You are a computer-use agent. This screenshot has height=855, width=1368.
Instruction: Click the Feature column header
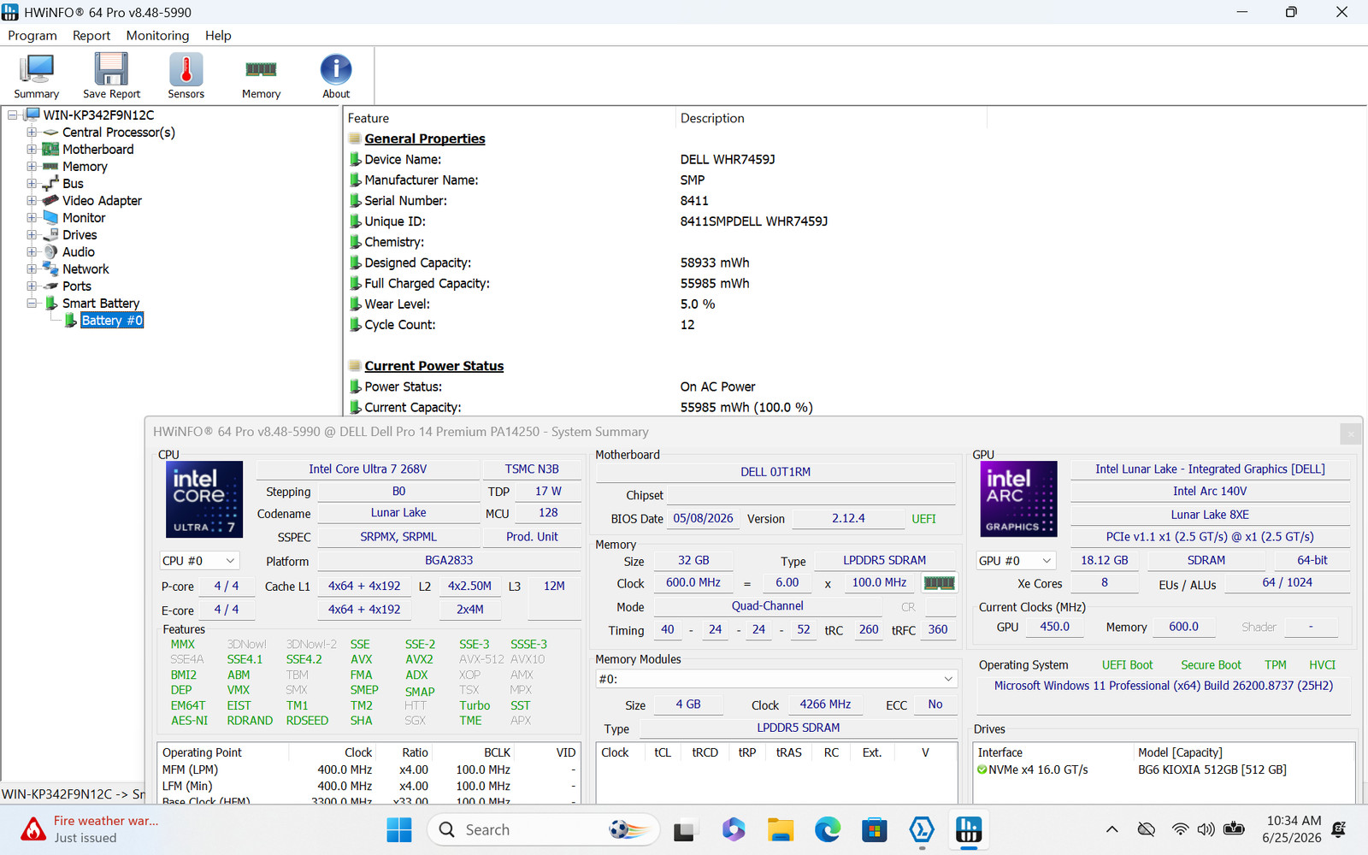click(510, 118)
